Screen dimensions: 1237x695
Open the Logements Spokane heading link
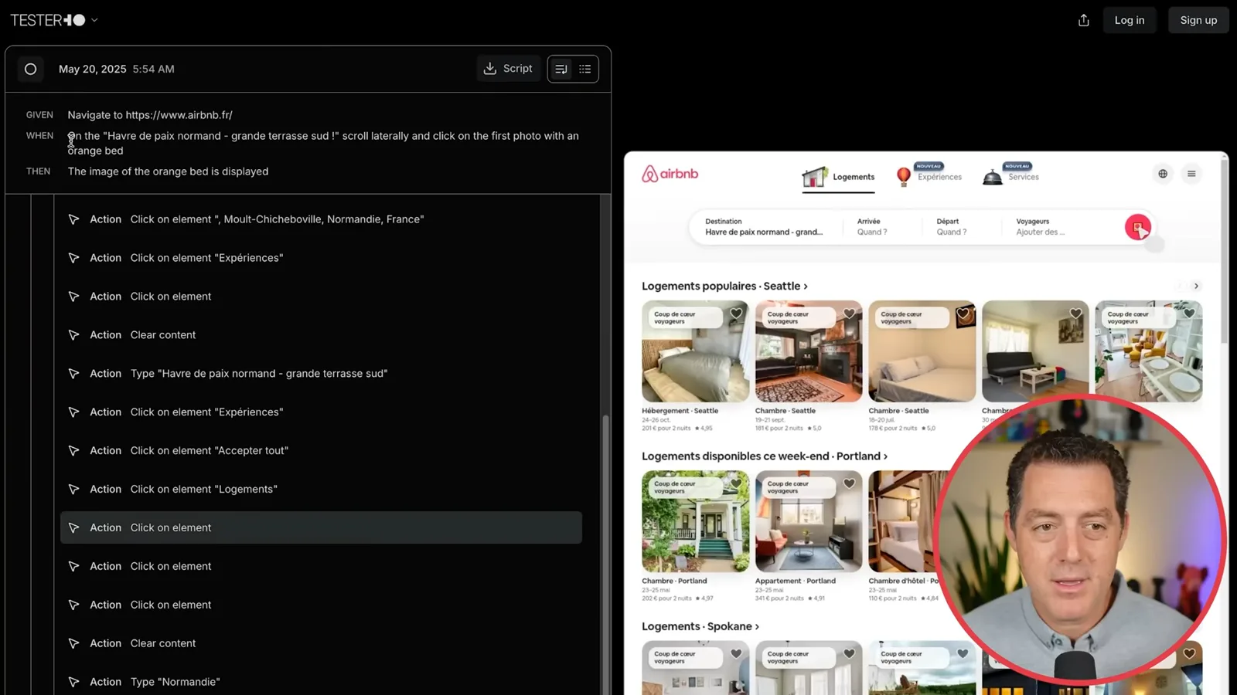point(700,626)
